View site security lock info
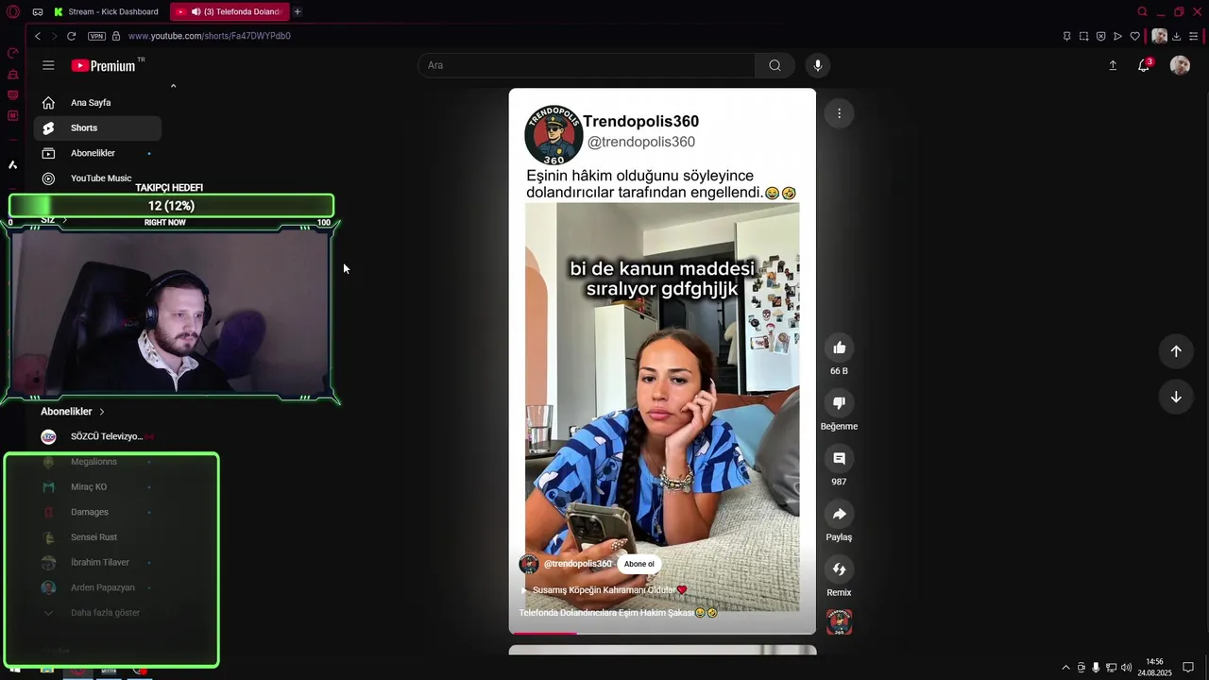 (x=116, y=36)
